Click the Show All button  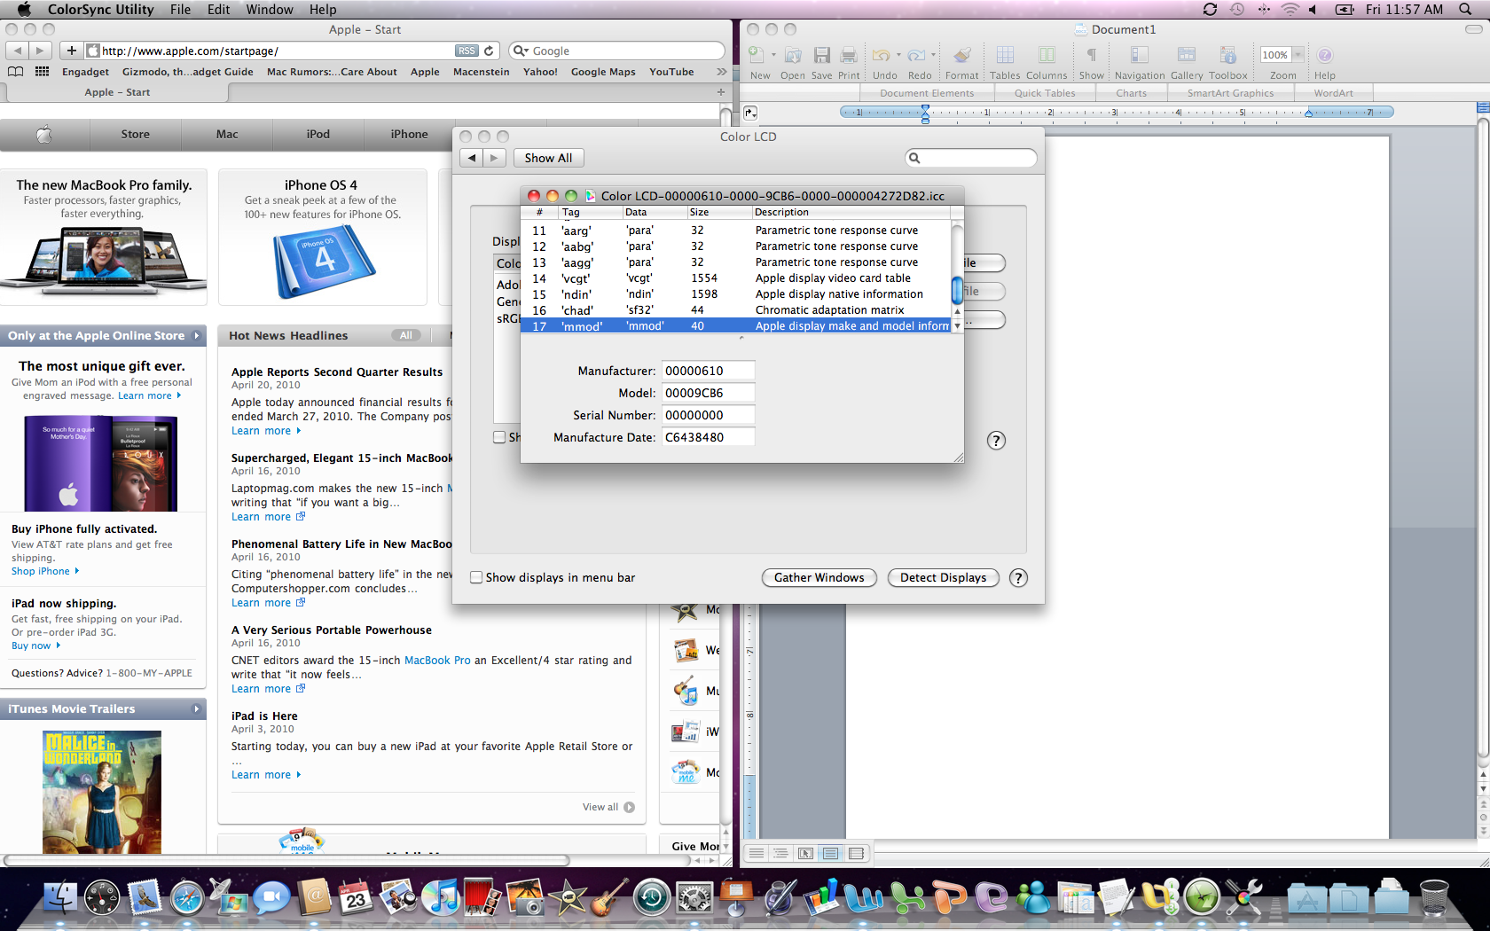click(548, 158)
